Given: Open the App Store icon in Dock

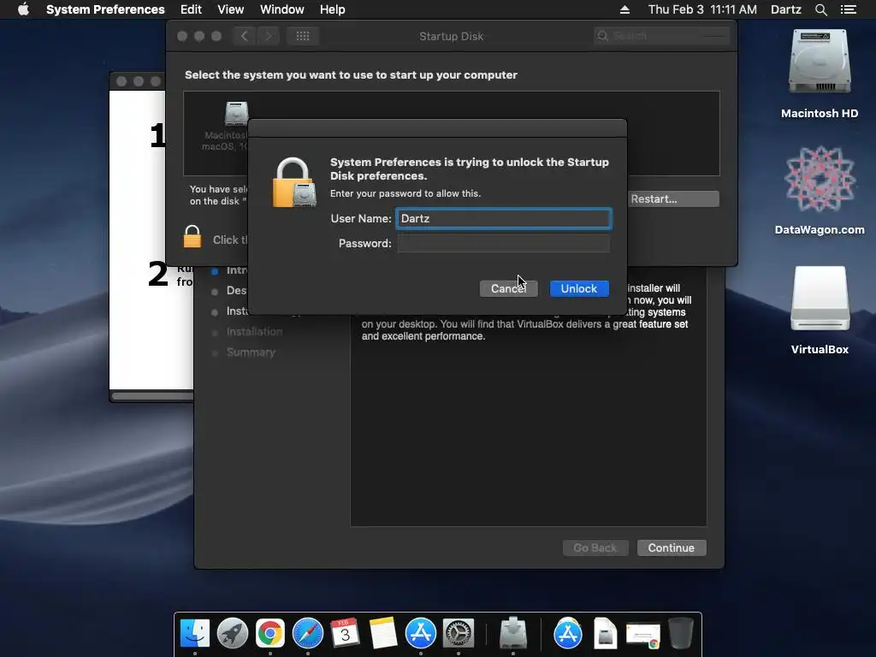Looking at the screenshot, I should pos(421,634).
